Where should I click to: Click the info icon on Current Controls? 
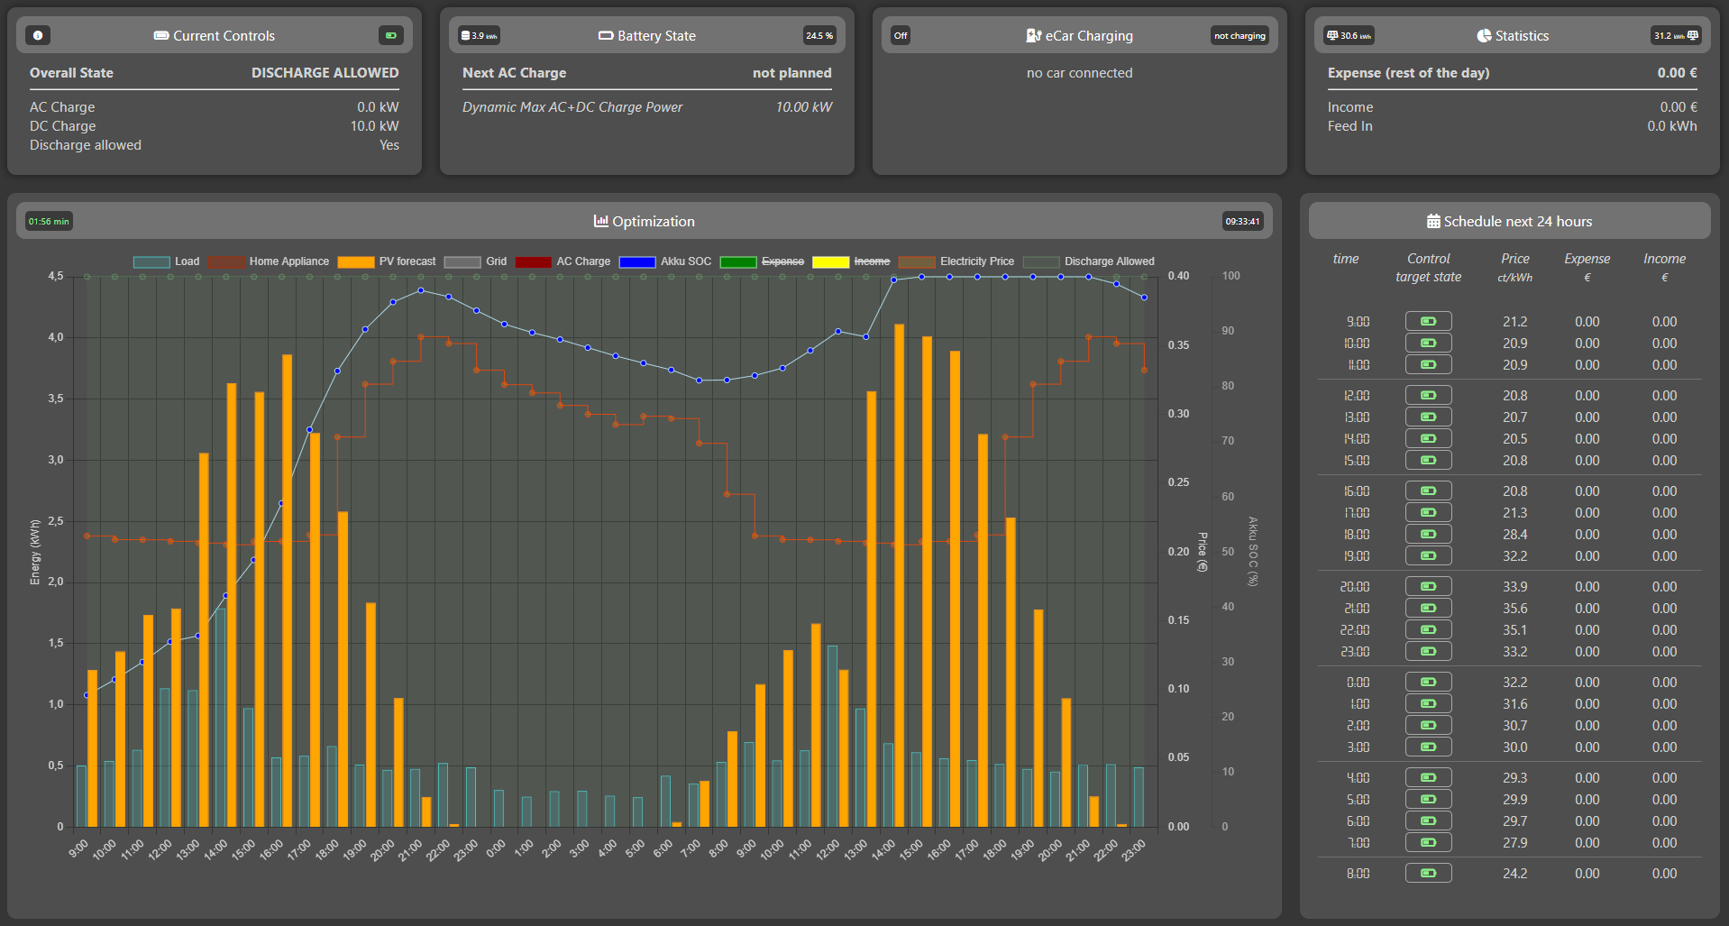point(37,35)
